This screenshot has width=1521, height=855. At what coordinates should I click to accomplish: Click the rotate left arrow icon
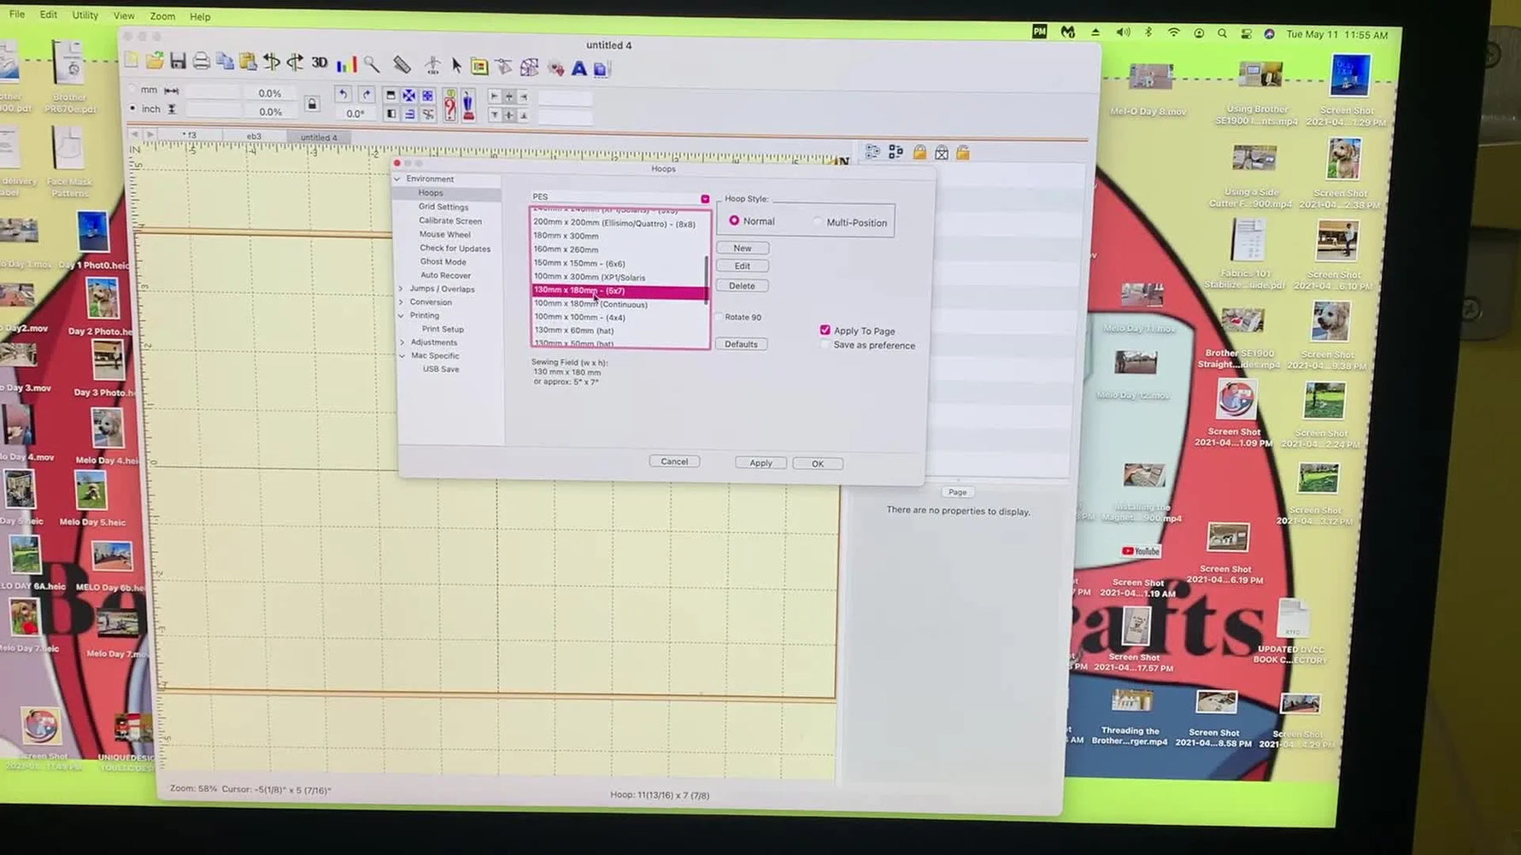(343, 94)
